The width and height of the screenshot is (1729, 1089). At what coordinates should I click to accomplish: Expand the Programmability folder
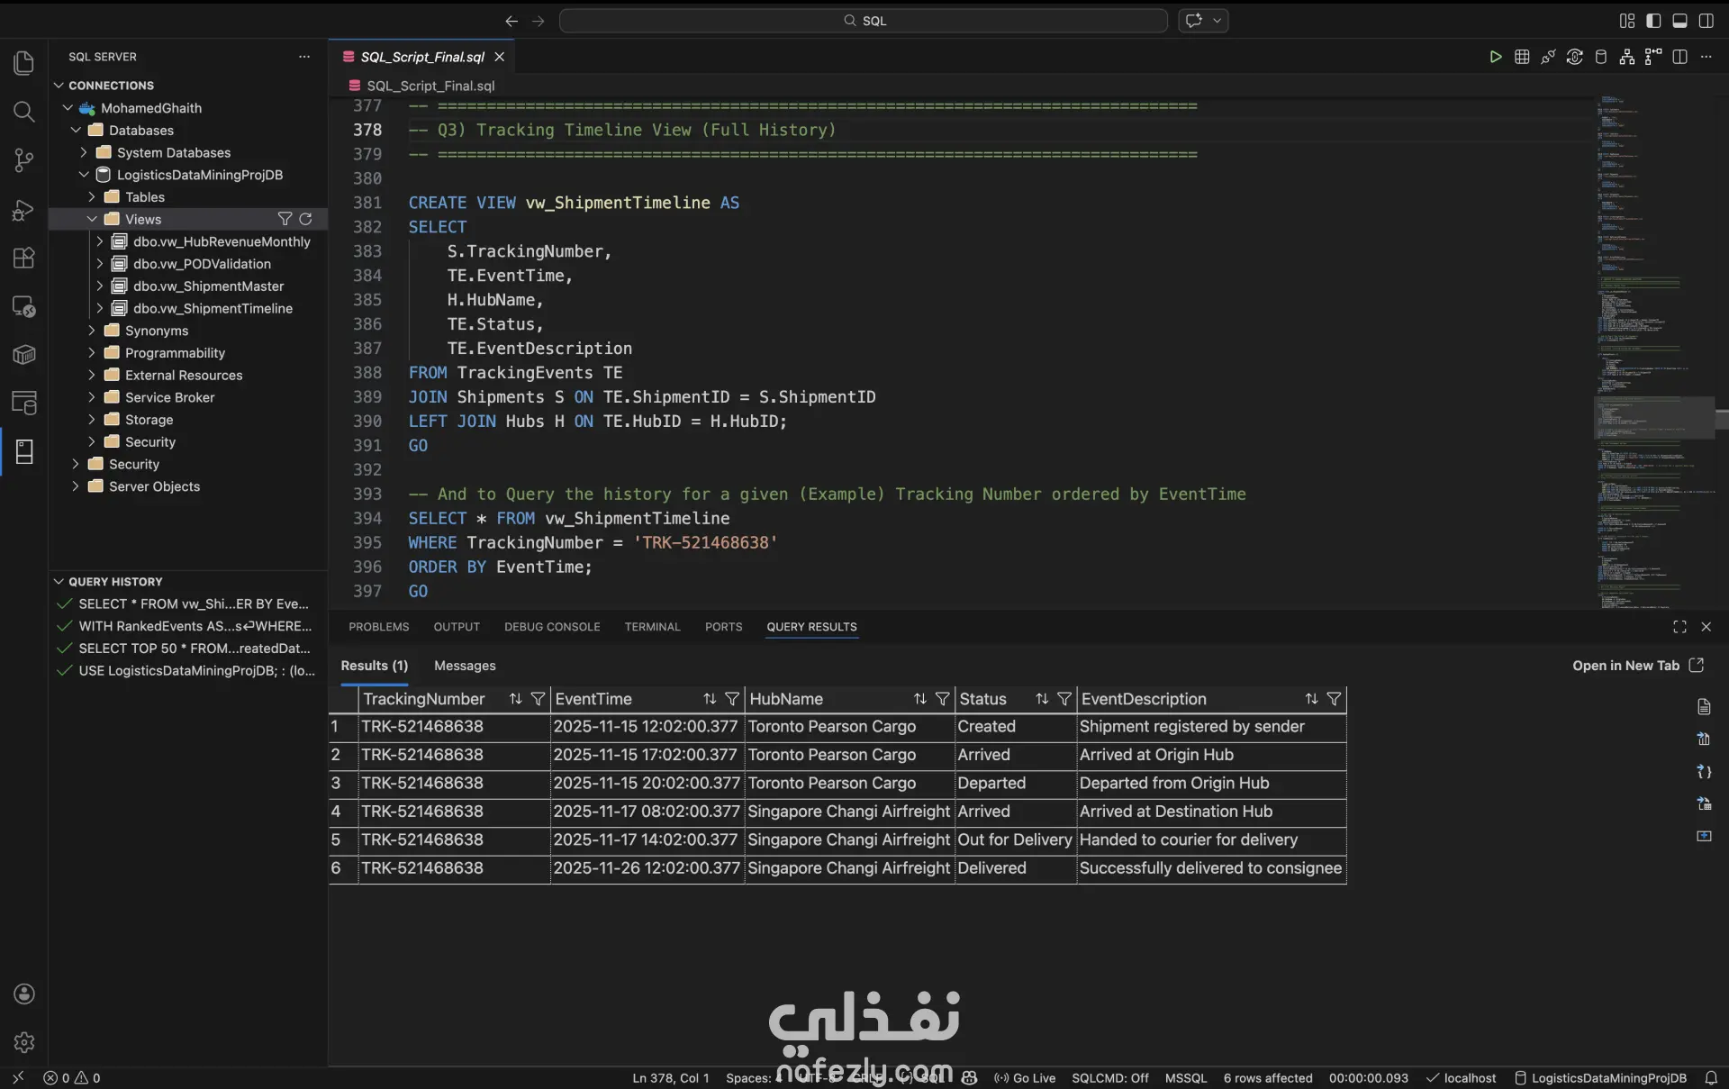[92, 353]
